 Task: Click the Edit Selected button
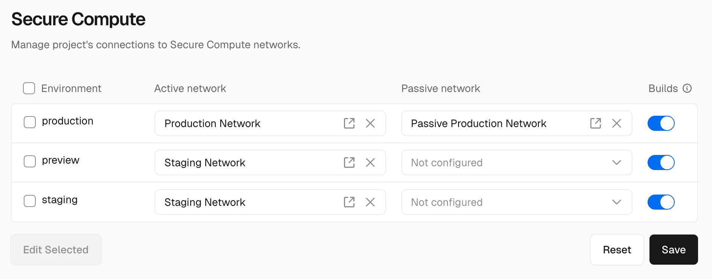coord(56,249)
